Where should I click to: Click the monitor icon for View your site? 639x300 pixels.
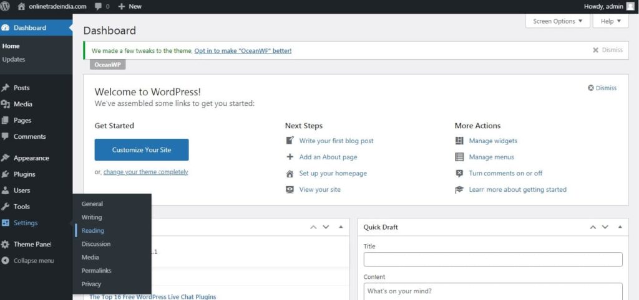point(290,189)
